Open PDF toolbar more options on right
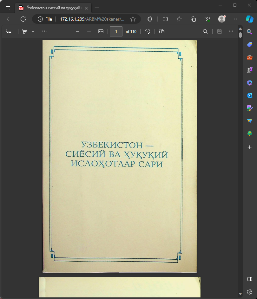This screenshot has height=299, width=257. (231, 31)
